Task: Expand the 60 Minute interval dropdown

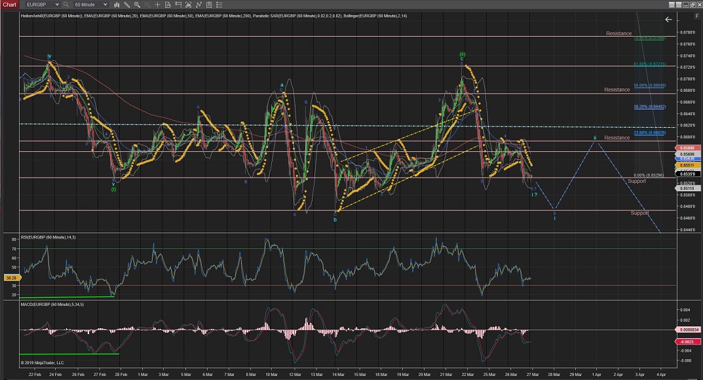Action: [x=105, y=5]
